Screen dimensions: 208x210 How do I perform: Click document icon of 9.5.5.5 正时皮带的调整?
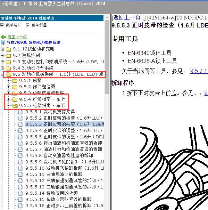pos(20,137)
